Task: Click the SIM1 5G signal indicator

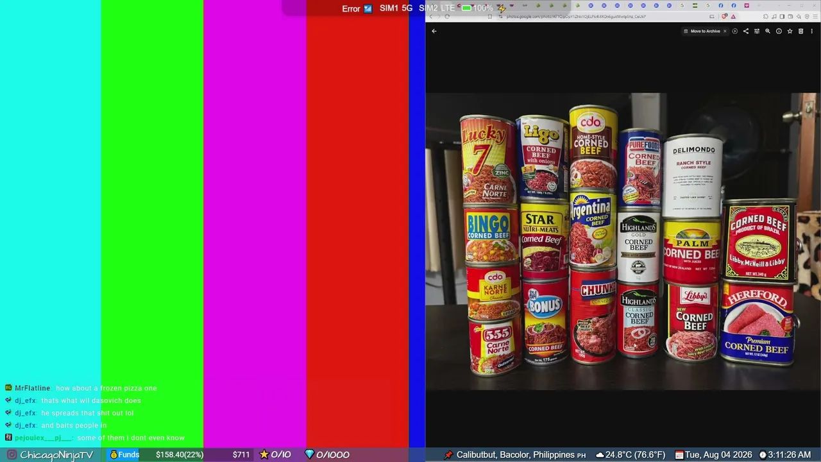Action: pyautogui.click(x=396, y=8)
